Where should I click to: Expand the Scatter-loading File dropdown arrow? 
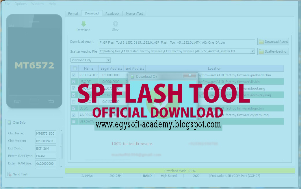(252, 51)
